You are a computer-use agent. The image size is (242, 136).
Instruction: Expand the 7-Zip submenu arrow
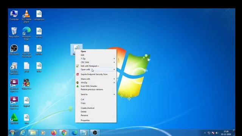114,59
